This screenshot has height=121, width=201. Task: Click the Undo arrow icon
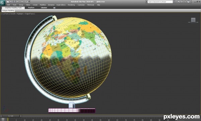point(18,2)
